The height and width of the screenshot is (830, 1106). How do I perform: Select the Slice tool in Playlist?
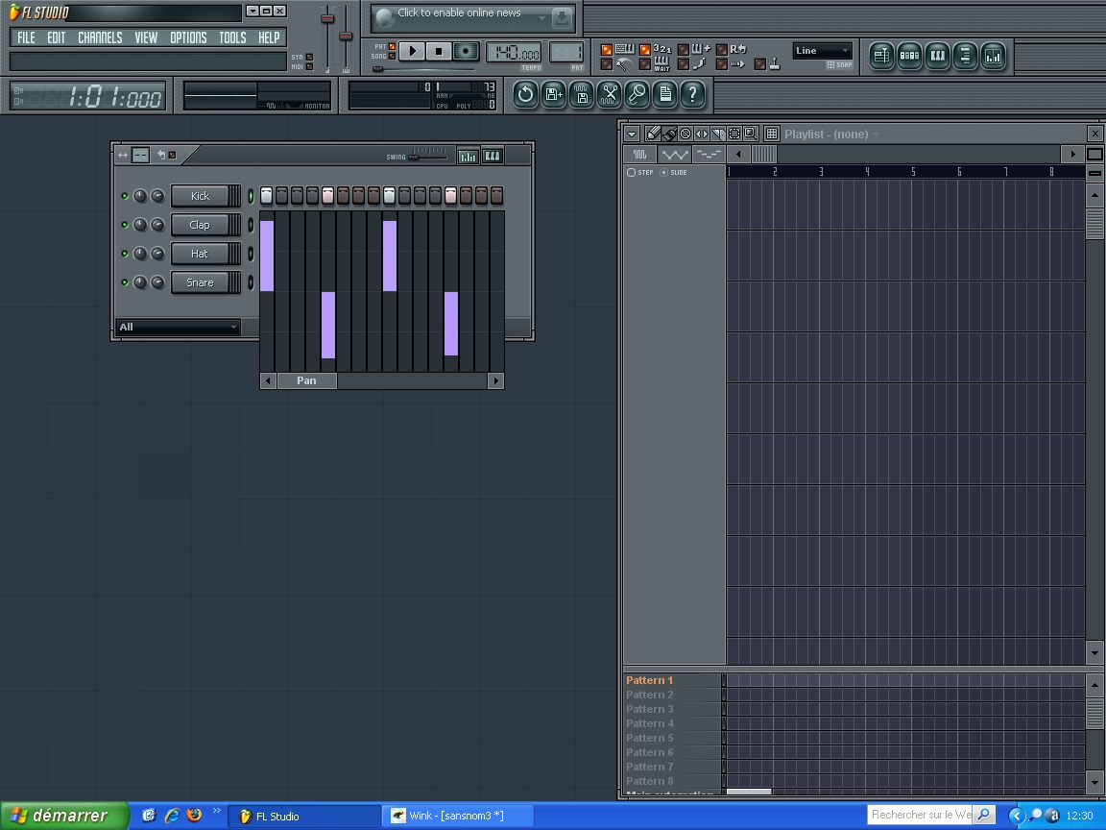[718, 134]
